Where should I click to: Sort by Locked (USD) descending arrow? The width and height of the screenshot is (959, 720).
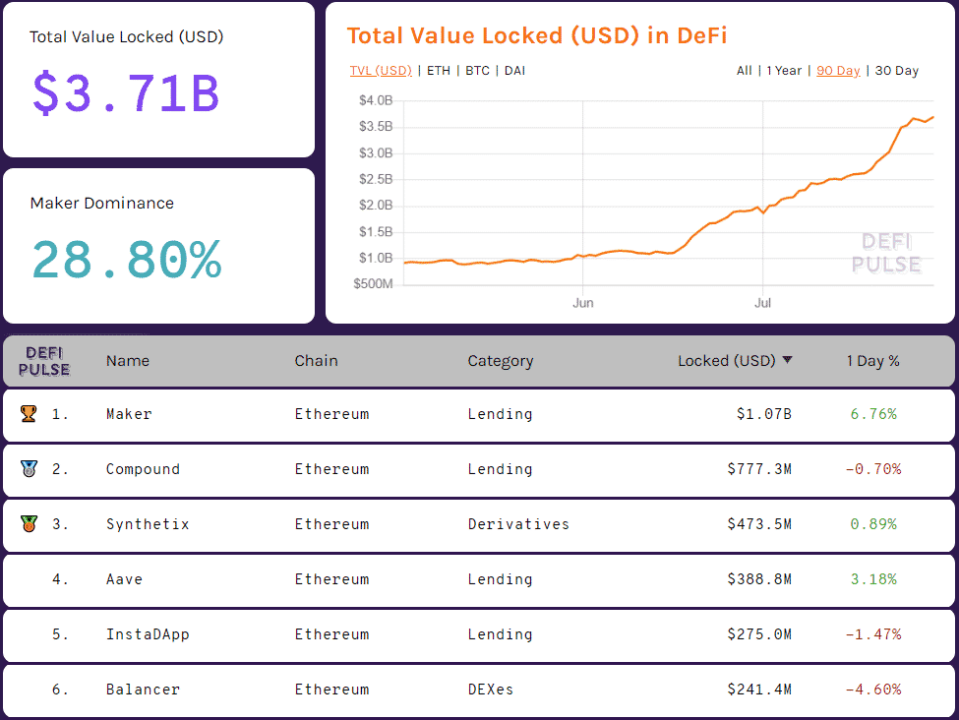(787, 361)
